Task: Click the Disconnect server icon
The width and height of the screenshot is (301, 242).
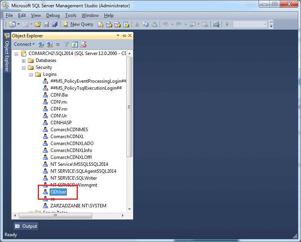Action: tap(49, 45)
